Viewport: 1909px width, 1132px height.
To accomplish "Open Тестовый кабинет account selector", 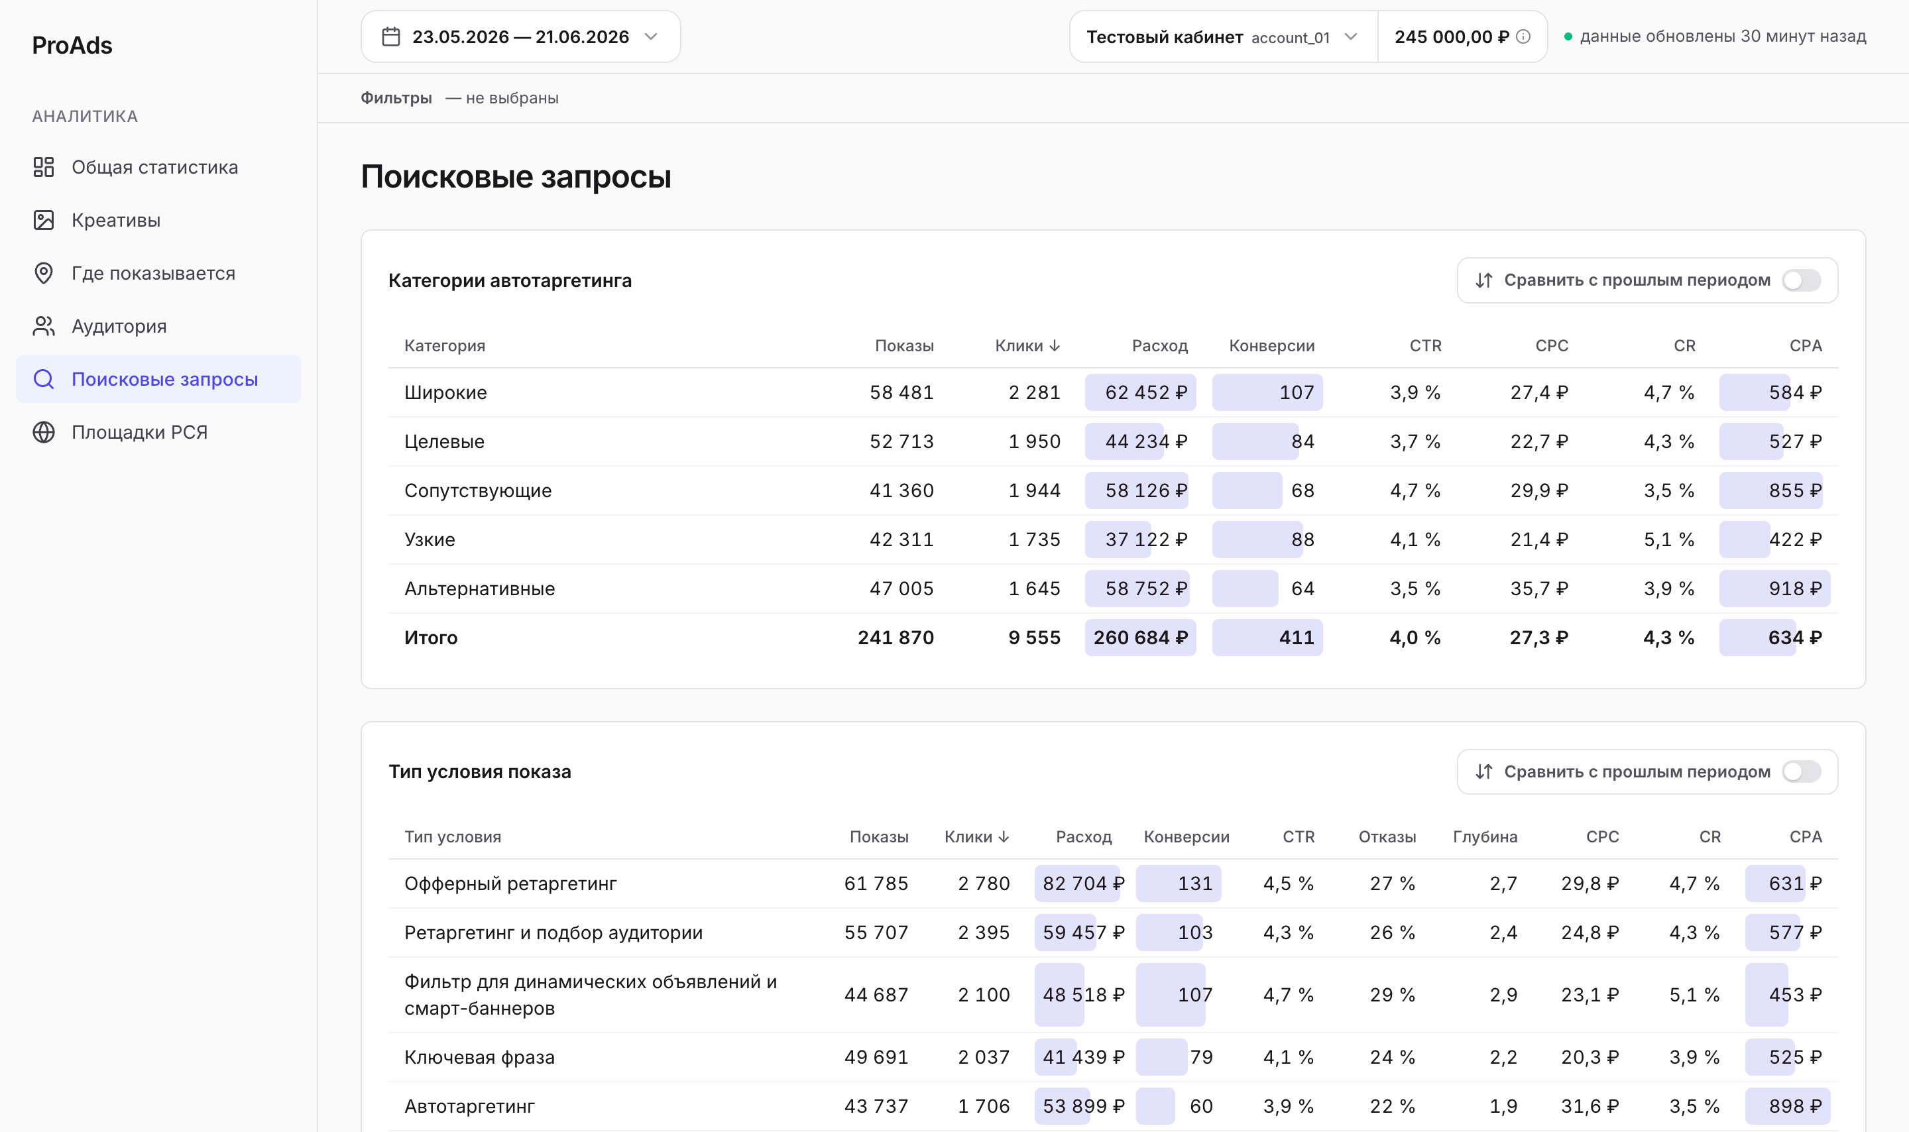I will pyautogui.click(x=1224, y=36).
